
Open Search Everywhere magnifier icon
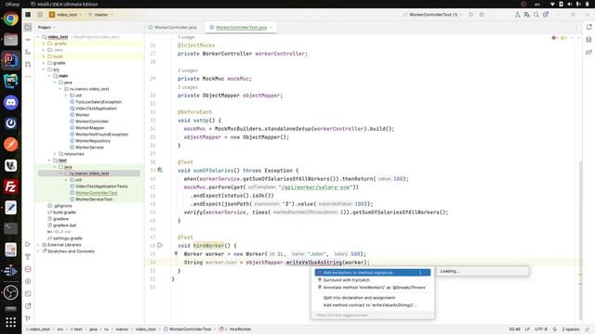click(536, 15)
